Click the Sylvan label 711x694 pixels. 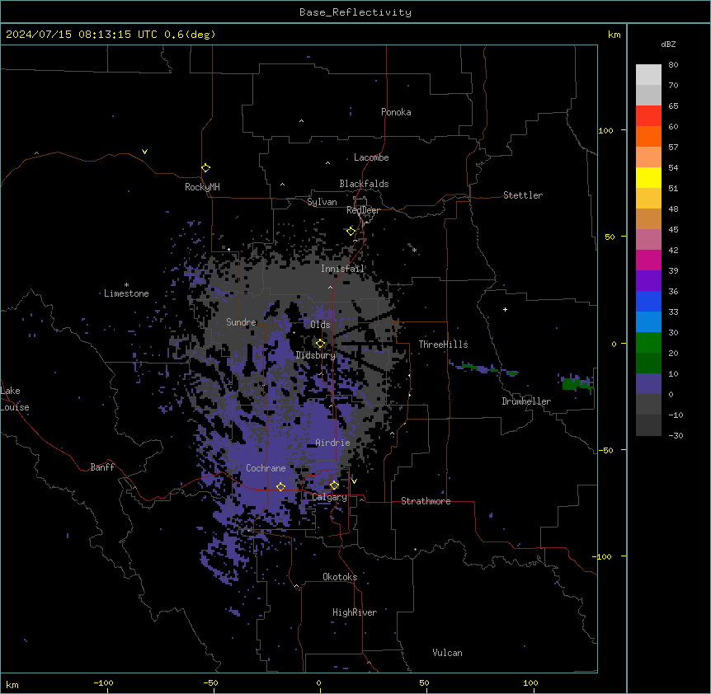pos(322,202)
